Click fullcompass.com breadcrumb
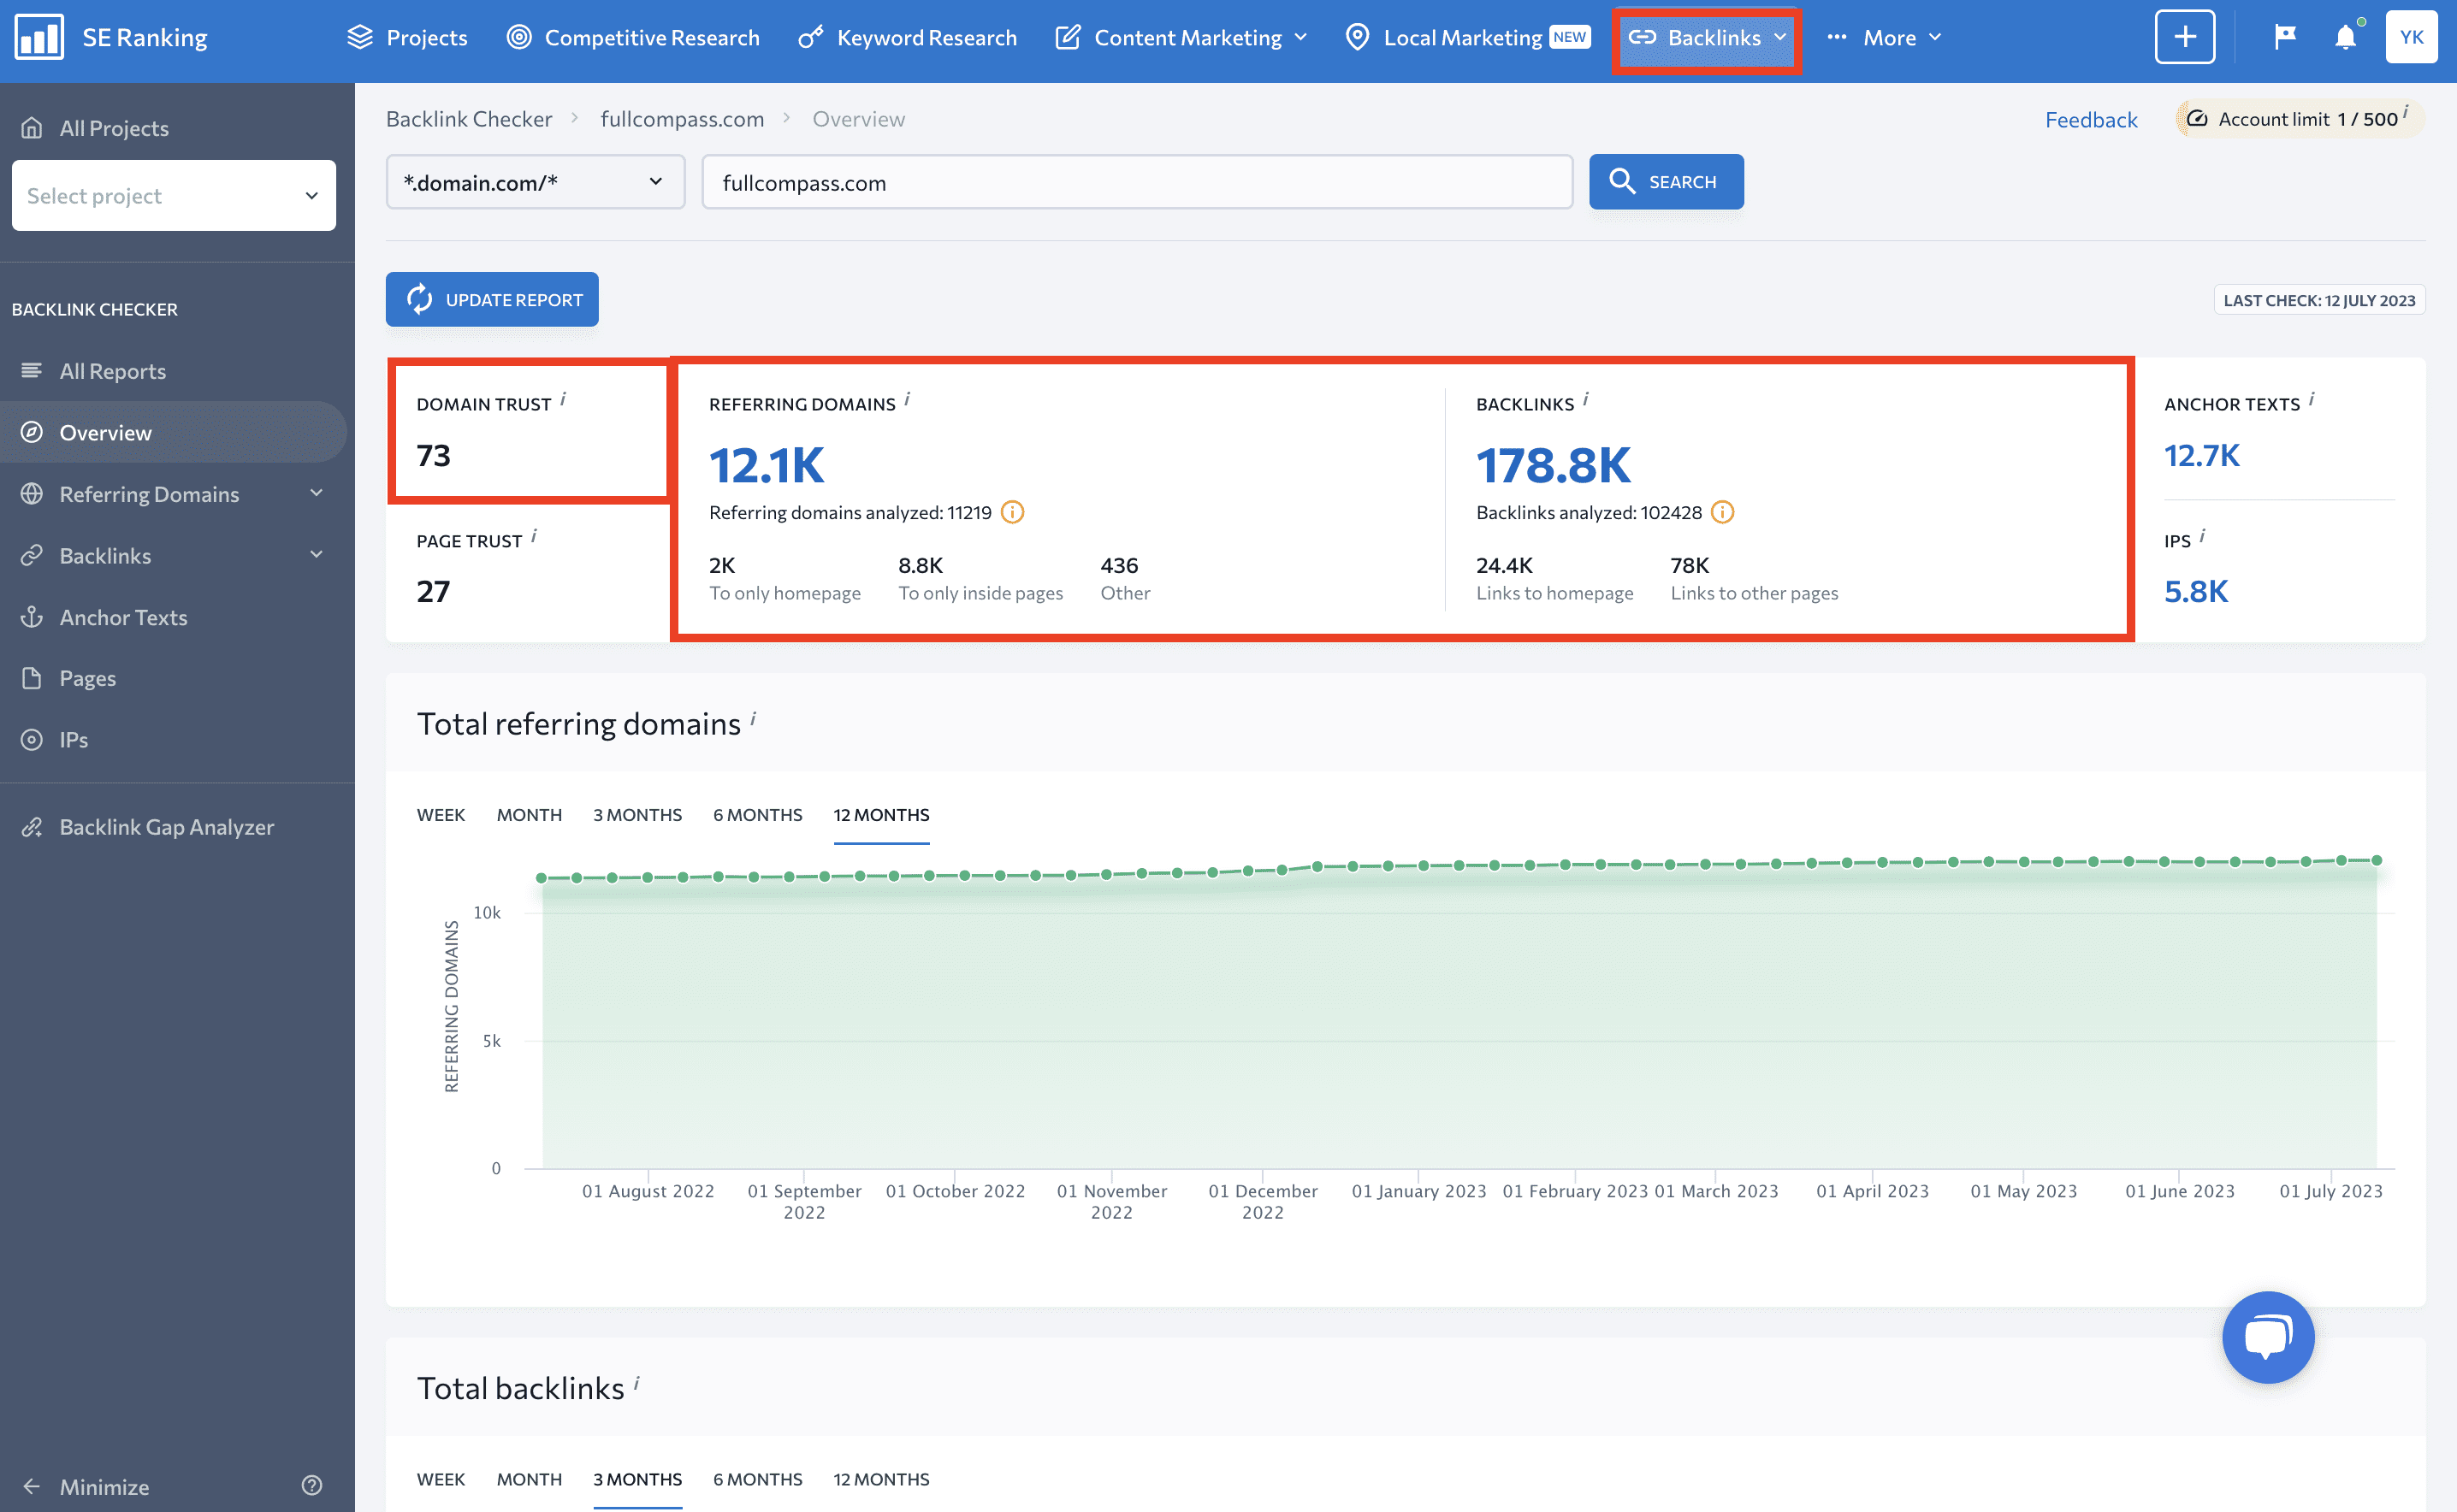Image resolution: width=2457 pixels, height=1512 pixels. pyautogui.click(x=683, y=119)
